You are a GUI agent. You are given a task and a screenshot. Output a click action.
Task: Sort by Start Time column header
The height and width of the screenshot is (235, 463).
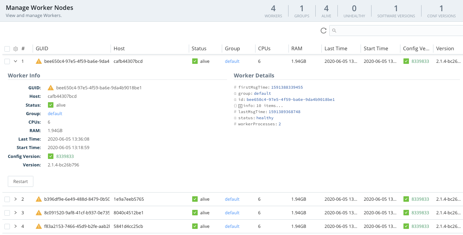point(376,49)
